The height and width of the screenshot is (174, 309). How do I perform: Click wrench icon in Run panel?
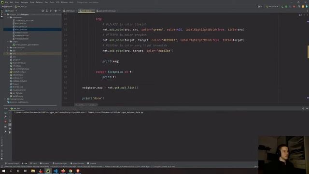tap(5, 117)
